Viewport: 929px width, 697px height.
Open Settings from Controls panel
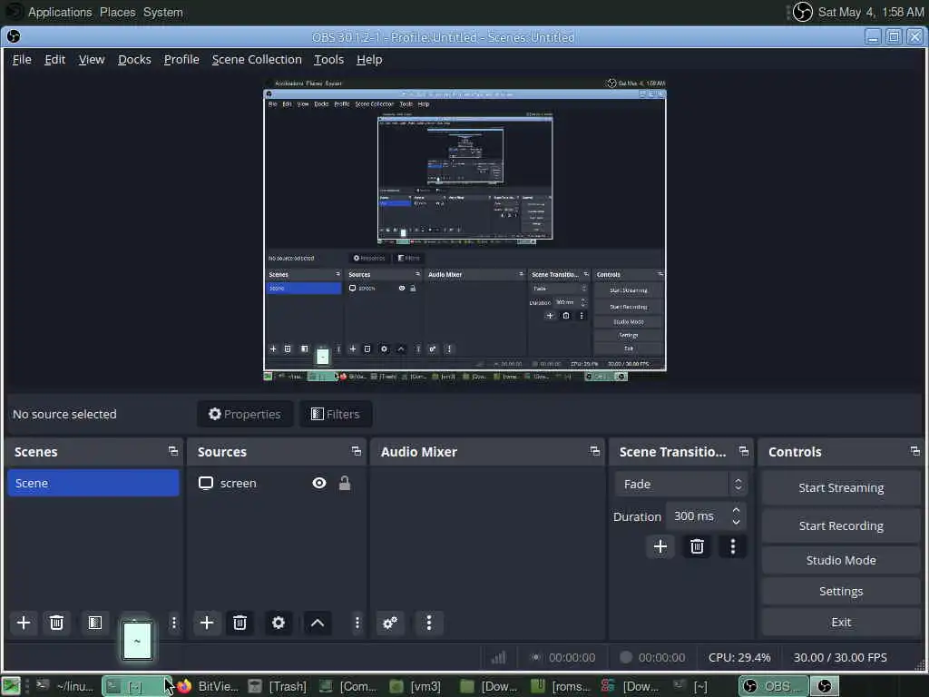pos(841,591)
